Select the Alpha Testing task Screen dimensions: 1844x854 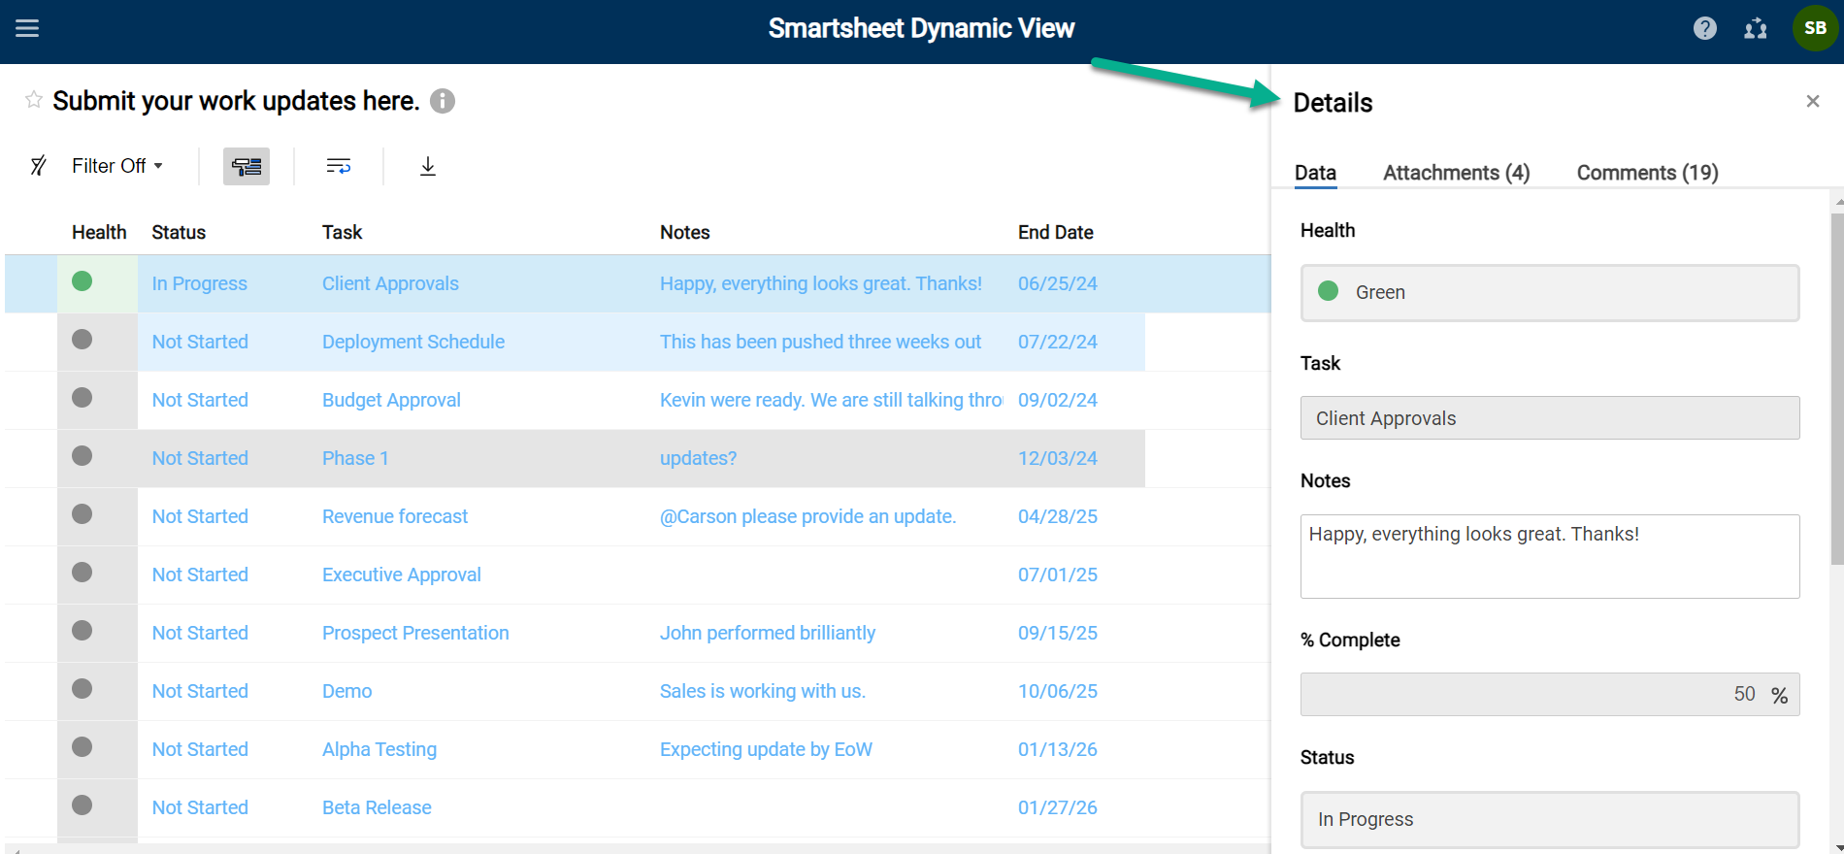click(379, 749)
